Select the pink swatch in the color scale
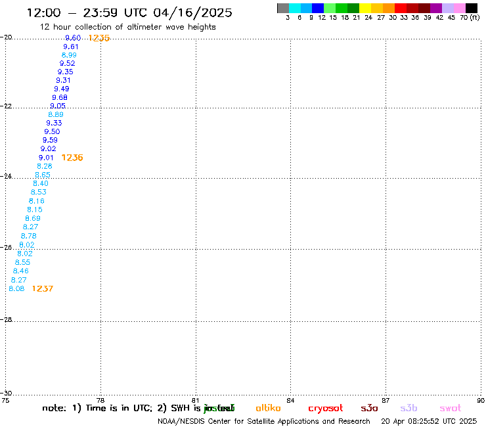 coord(460,8)
